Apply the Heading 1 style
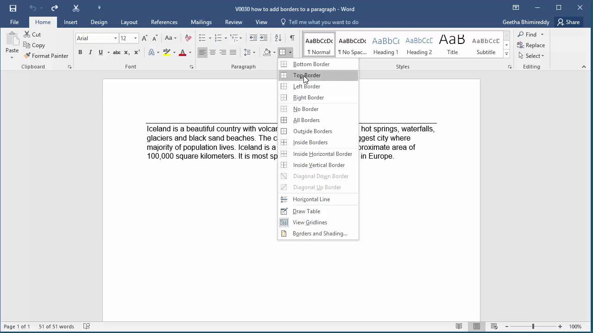The image size is (593, 333). pos(385,45)
